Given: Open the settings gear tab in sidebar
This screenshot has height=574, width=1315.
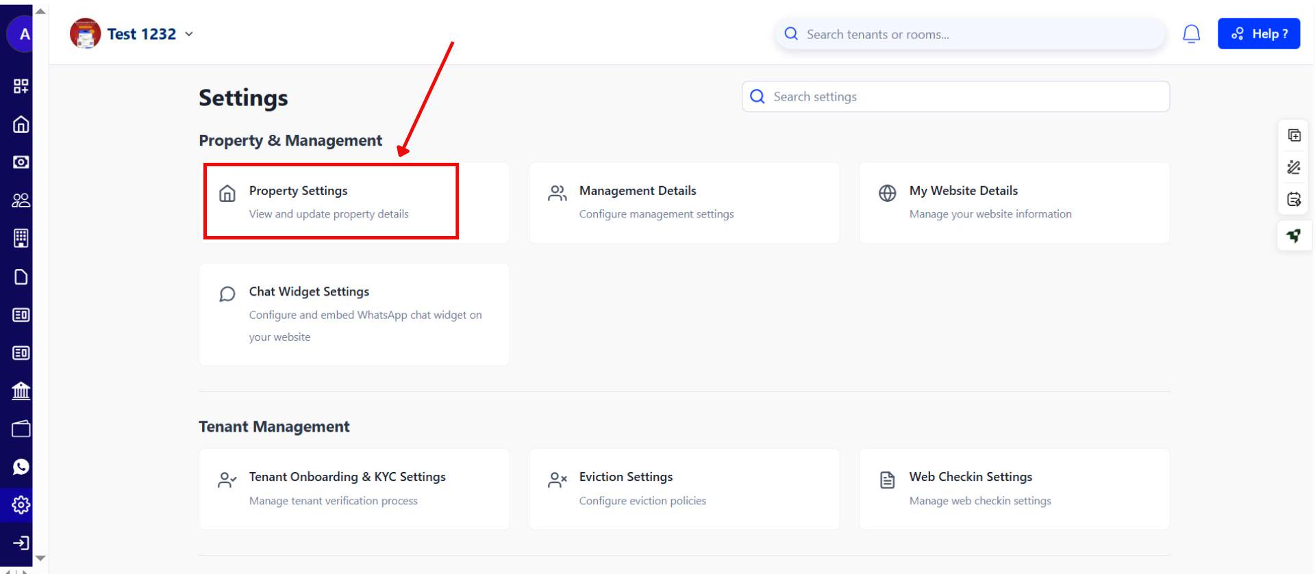Looking at the screenshot, I should [x=21, y=505].
